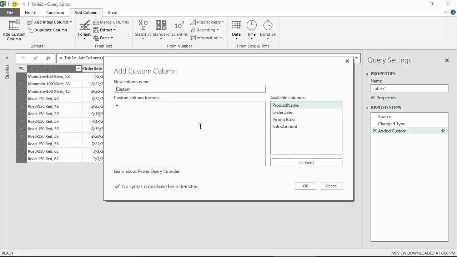Expand the formula bar with its arrow

(x=356, y=58)
